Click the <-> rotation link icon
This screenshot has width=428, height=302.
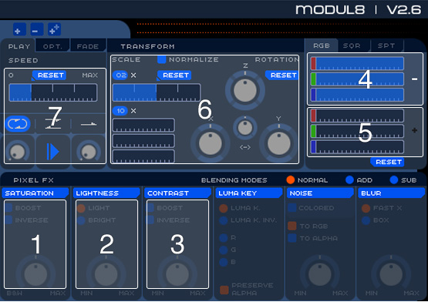point(245,147)
